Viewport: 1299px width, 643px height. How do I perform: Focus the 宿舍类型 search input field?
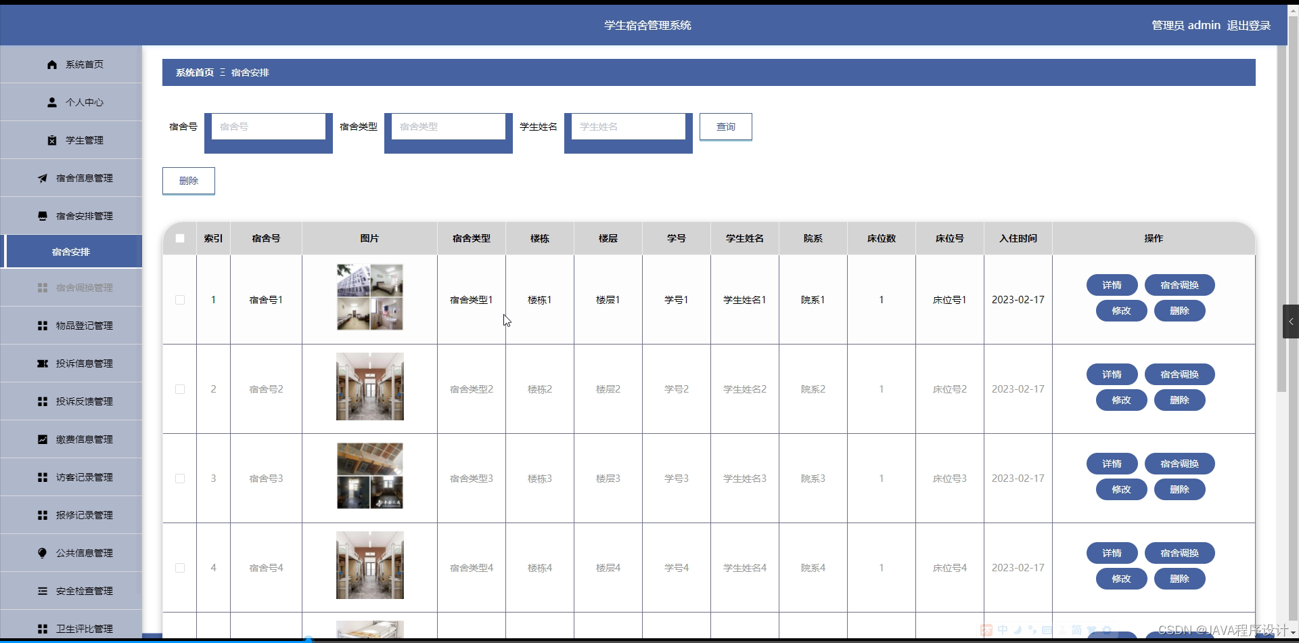coord(449,127)
